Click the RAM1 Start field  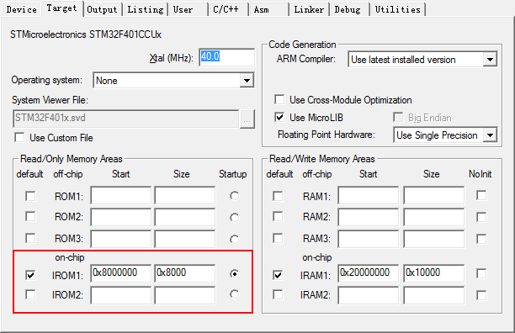click(x=369, y=196)
